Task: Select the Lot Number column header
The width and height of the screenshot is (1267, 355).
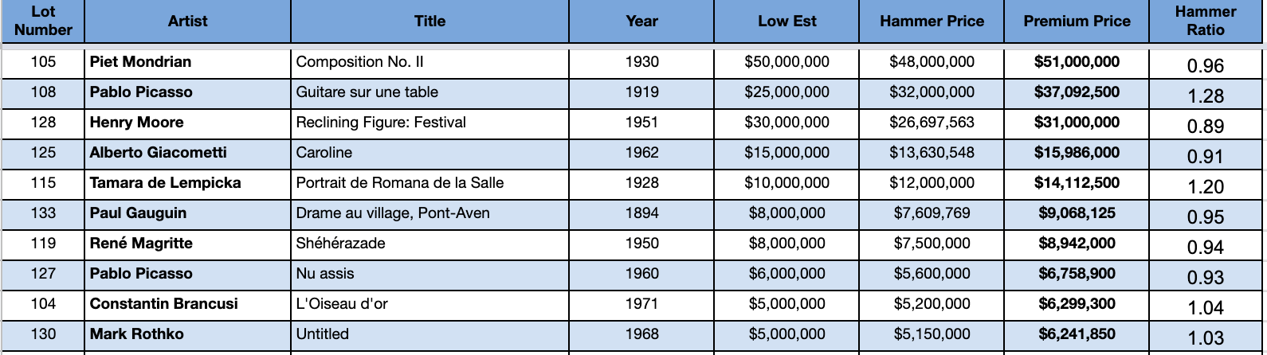Action: 43,21
